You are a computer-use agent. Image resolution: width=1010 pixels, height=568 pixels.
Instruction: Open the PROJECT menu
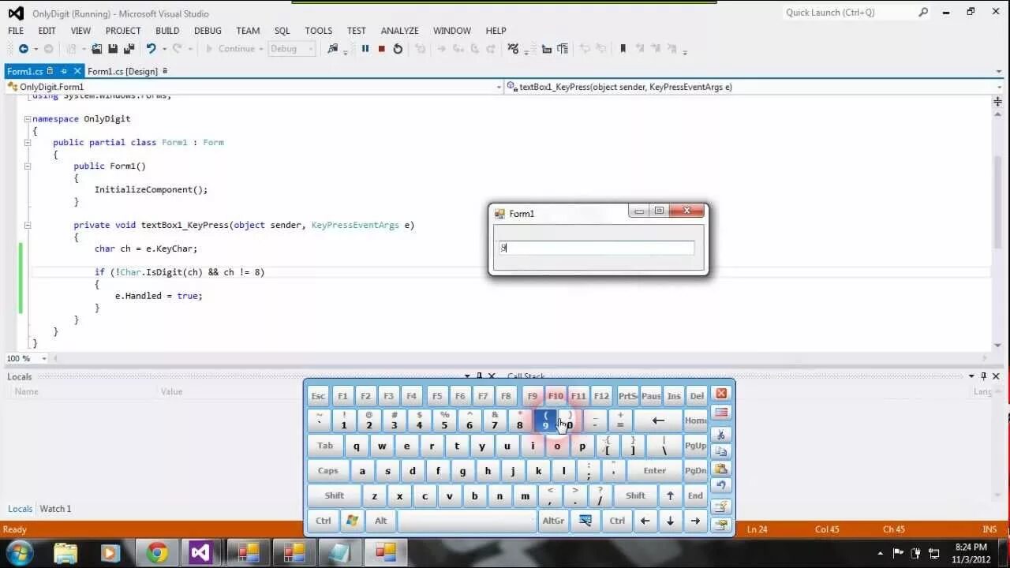coord(123,31)
